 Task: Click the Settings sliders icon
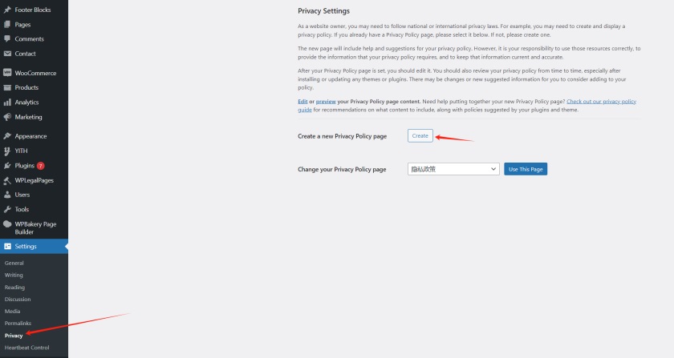(7, 247)
